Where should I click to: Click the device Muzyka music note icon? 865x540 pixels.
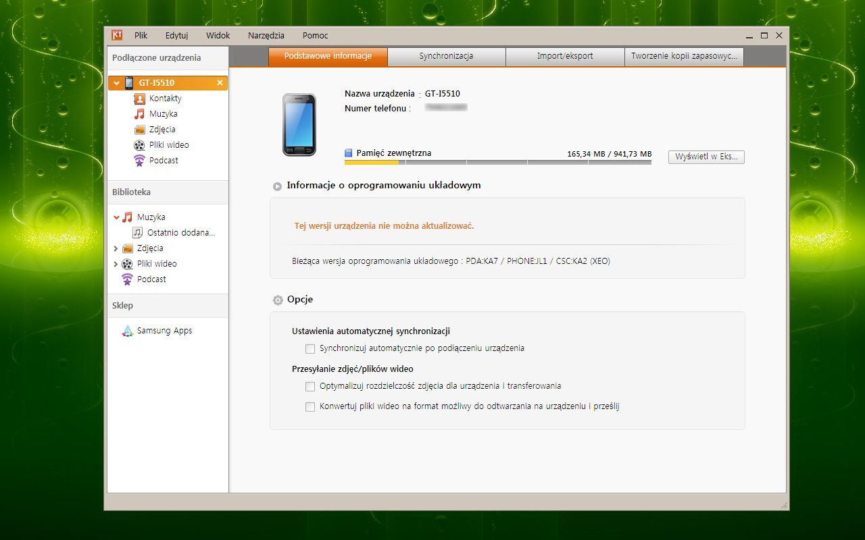coord(139,114)
